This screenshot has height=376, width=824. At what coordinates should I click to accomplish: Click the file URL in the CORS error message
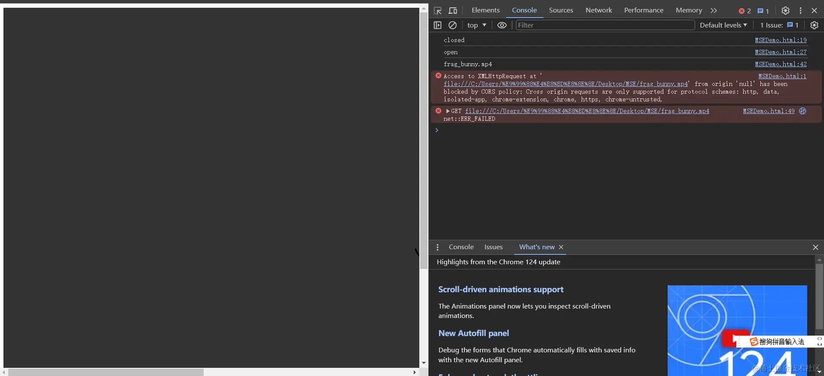[566, 84]
